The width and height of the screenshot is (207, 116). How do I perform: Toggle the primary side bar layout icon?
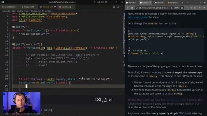(95, 2)
